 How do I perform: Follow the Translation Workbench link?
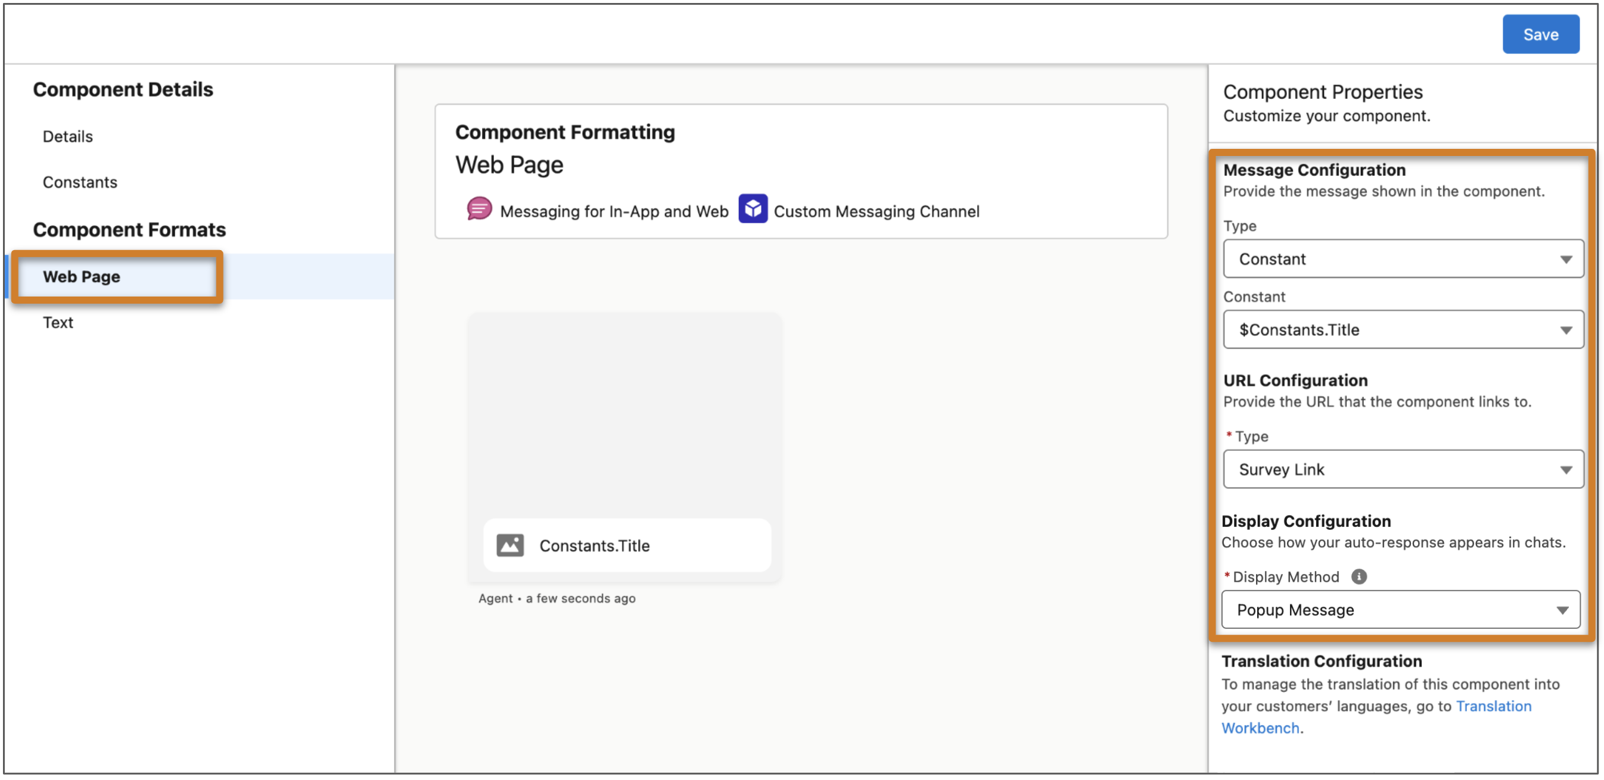tap(1376, 717)
